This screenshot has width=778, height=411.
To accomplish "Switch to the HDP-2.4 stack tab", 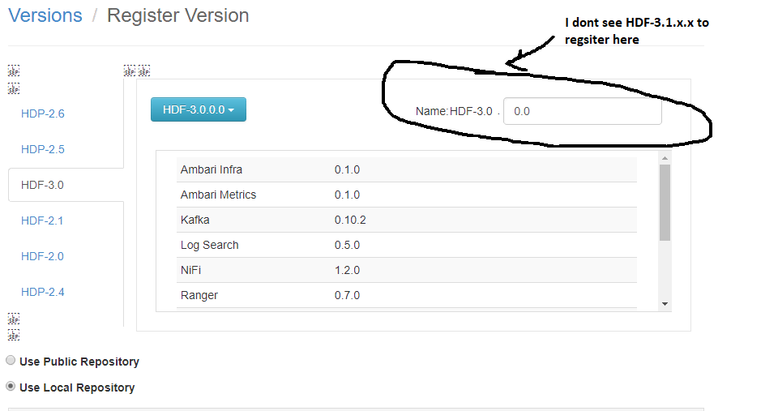I will tap(43, 293).
